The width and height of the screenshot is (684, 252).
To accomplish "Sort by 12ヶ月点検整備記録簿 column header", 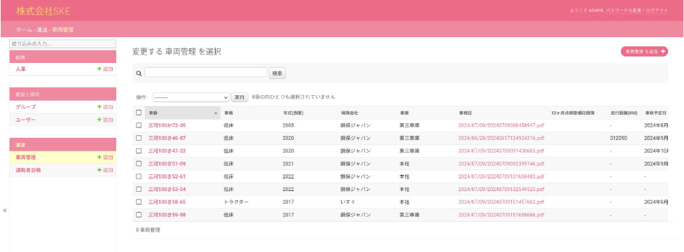I will click(573, 113).
